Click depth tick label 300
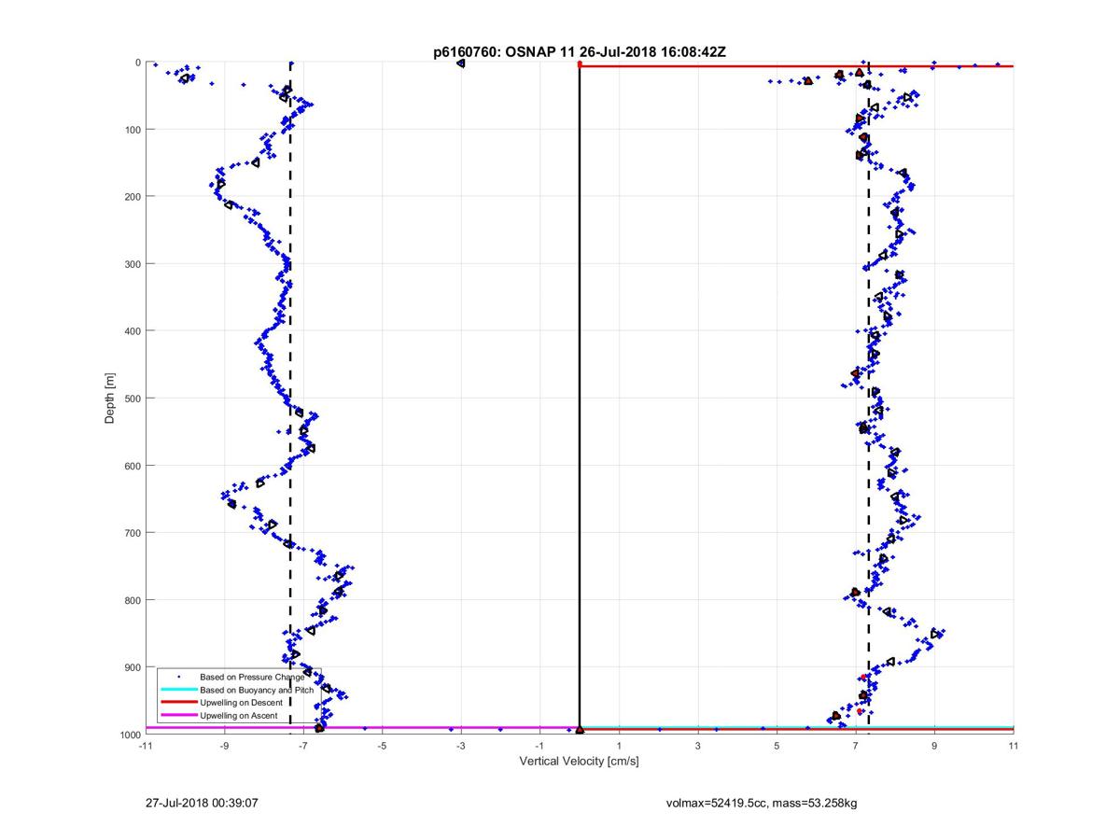This screenshot has height=826, width=1120. (133, 264)
